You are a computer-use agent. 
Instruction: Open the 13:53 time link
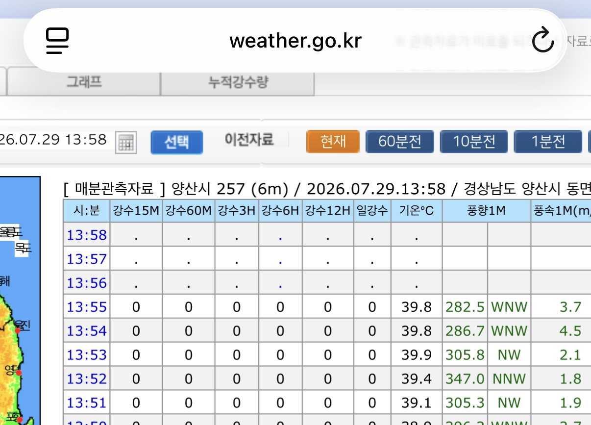[x=87, y=355]
